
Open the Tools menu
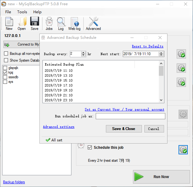point(22,12)
